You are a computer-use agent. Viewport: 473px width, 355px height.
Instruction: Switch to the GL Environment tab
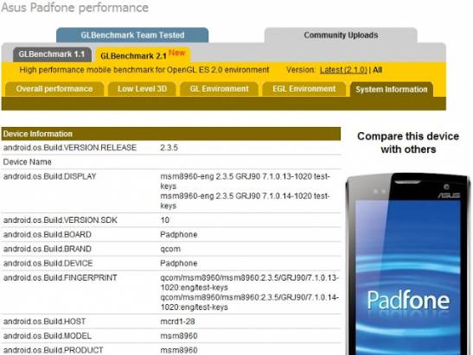[x=220, y=89]
